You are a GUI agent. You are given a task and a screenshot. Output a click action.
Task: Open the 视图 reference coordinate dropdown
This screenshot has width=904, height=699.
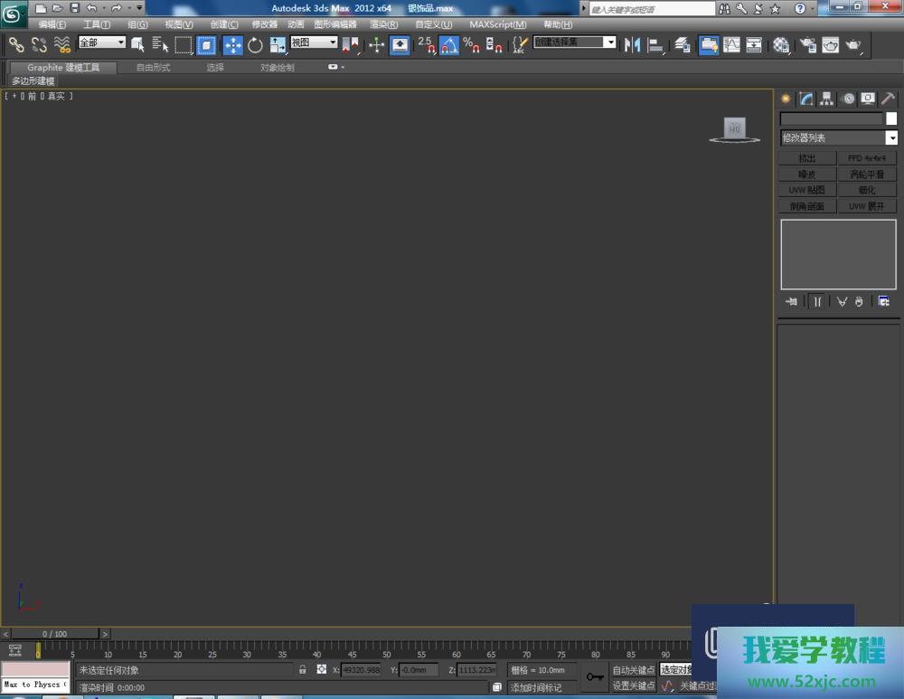(314, 43)
